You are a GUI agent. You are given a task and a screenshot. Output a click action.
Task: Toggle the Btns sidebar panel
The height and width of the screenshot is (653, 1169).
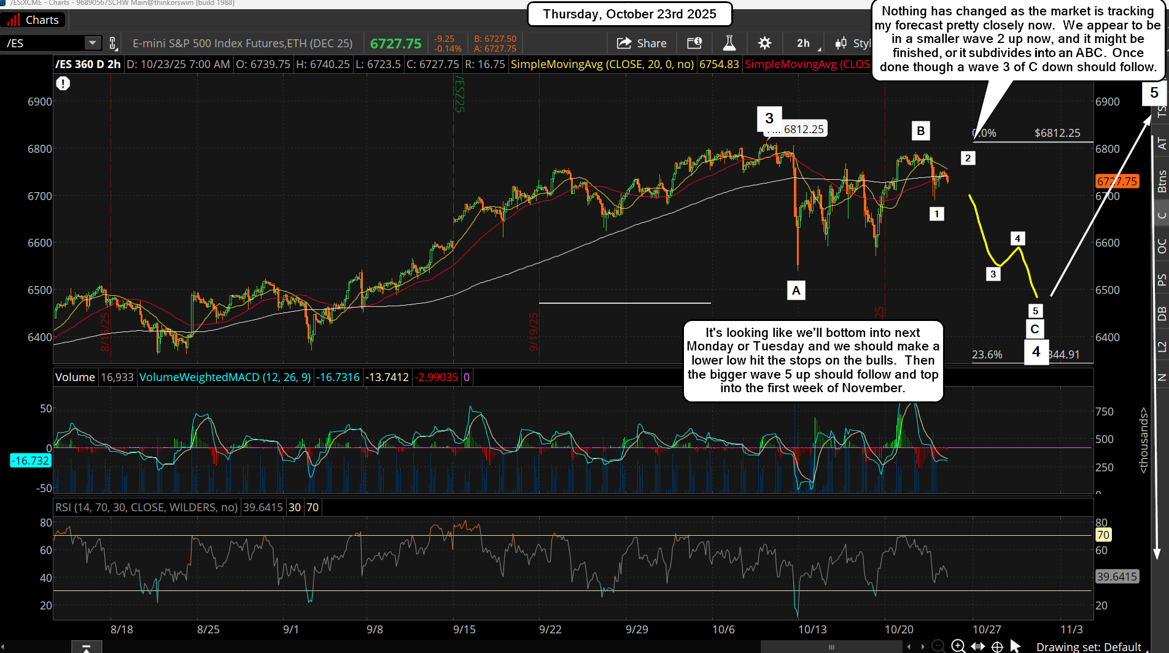(1161, 182)
